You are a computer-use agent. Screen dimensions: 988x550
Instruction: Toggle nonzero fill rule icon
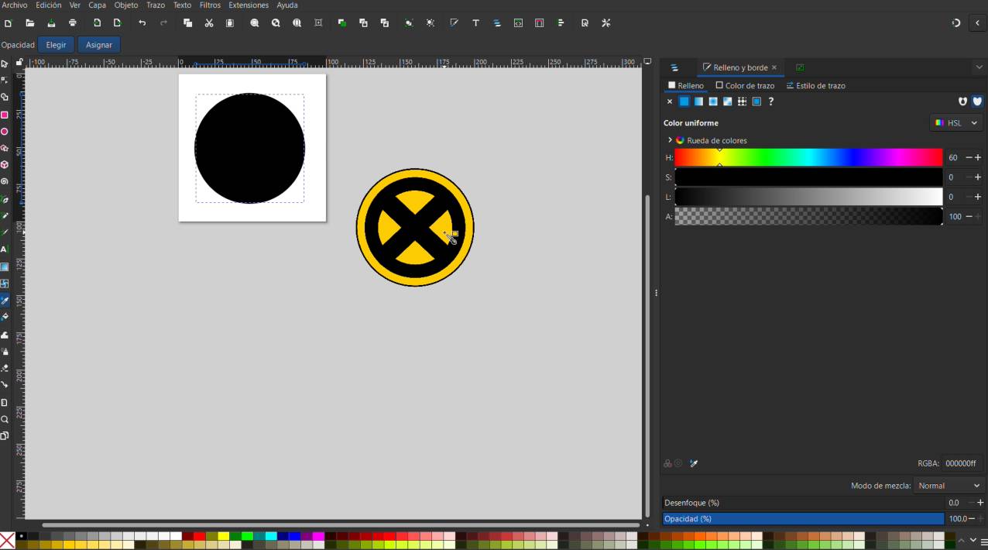(x=977, y=101)
